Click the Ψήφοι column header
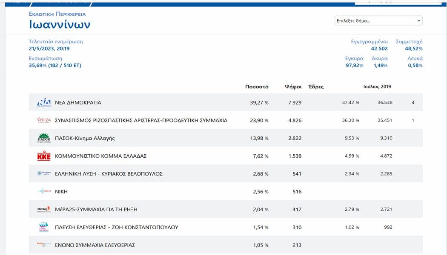This screenshot has height=255, width=447. point(293,87)
